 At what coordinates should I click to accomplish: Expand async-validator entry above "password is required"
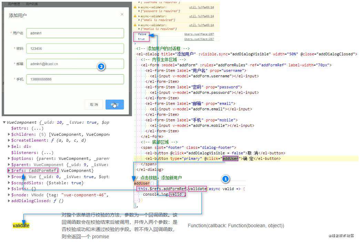click(139, 7)
